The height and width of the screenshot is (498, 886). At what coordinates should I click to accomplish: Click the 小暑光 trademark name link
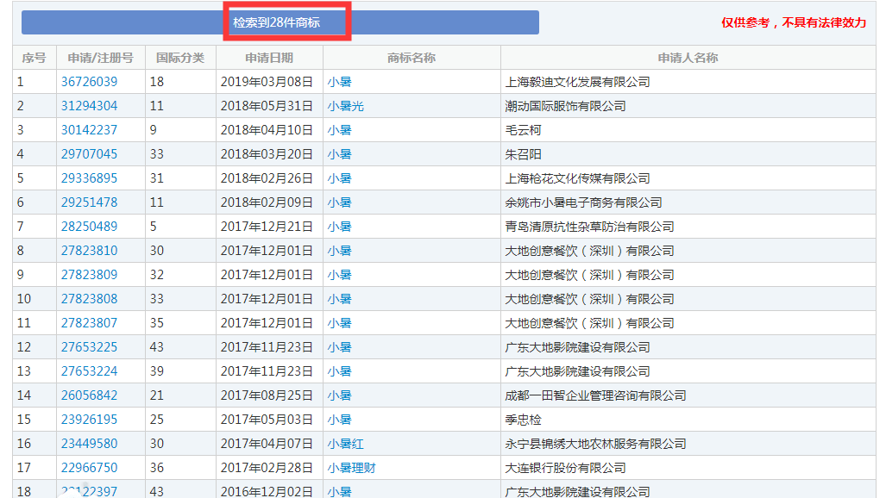click(345, 106)
